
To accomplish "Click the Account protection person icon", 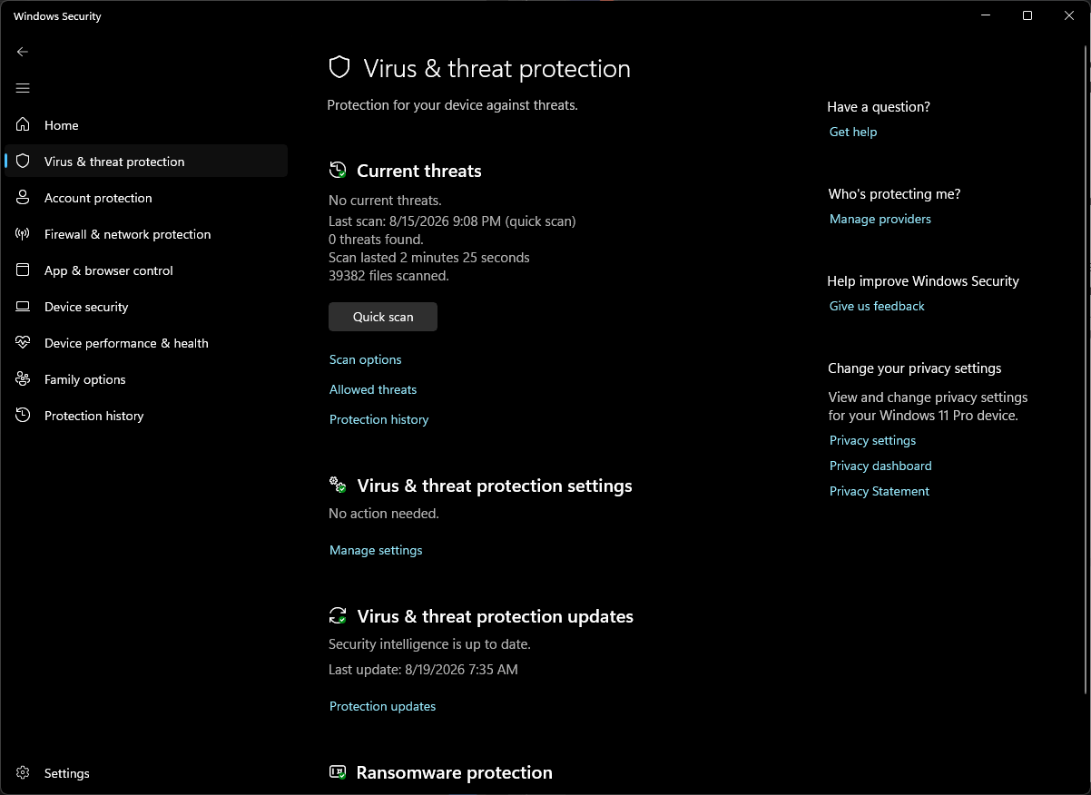I will tap(24, 197).
